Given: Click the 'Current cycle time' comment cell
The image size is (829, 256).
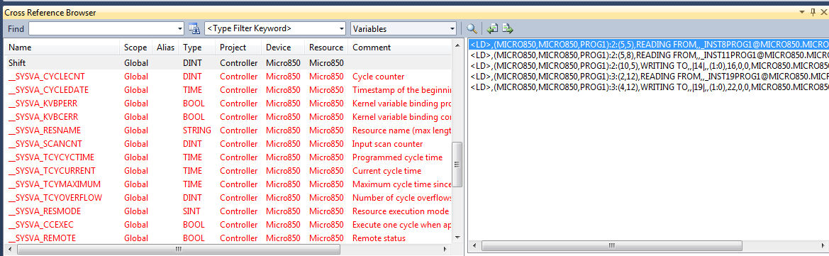Looking at the screenshot, I should point(387,171).
